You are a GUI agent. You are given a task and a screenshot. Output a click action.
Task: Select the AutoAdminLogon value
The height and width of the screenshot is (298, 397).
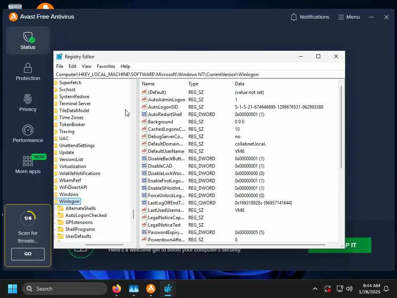point(166,100)
